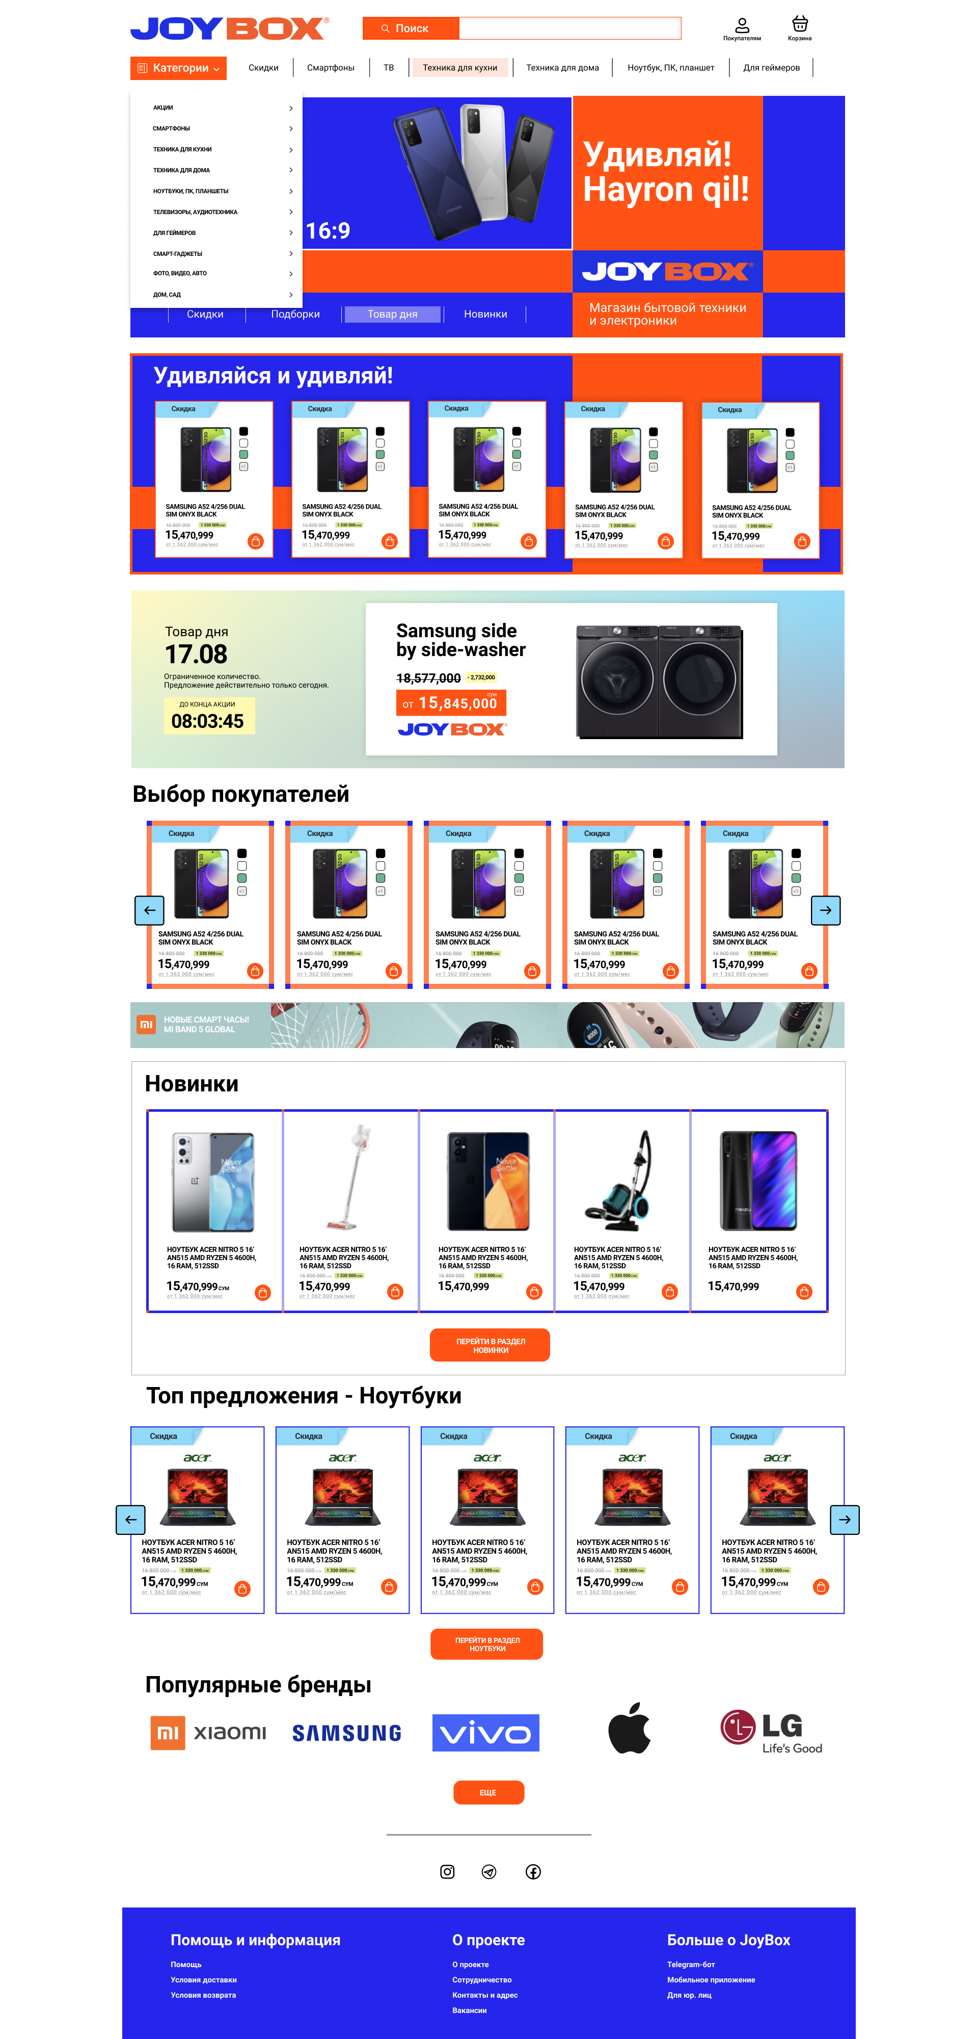
Task: Open the Telegram social icon
Action: point(489,1871)
